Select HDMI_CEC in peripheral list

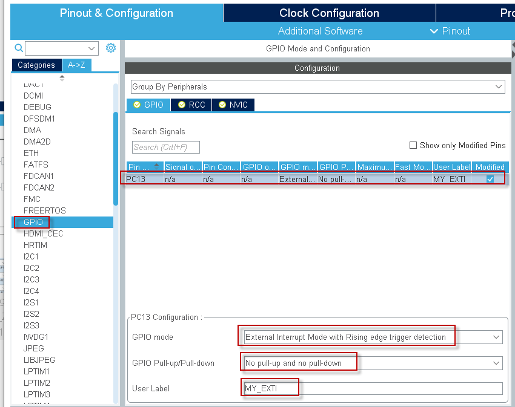(x=44, y=233)
